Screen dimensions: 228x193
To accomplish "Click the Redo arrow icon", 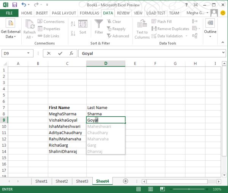I will pyautogui.click(x=36, y=5).
